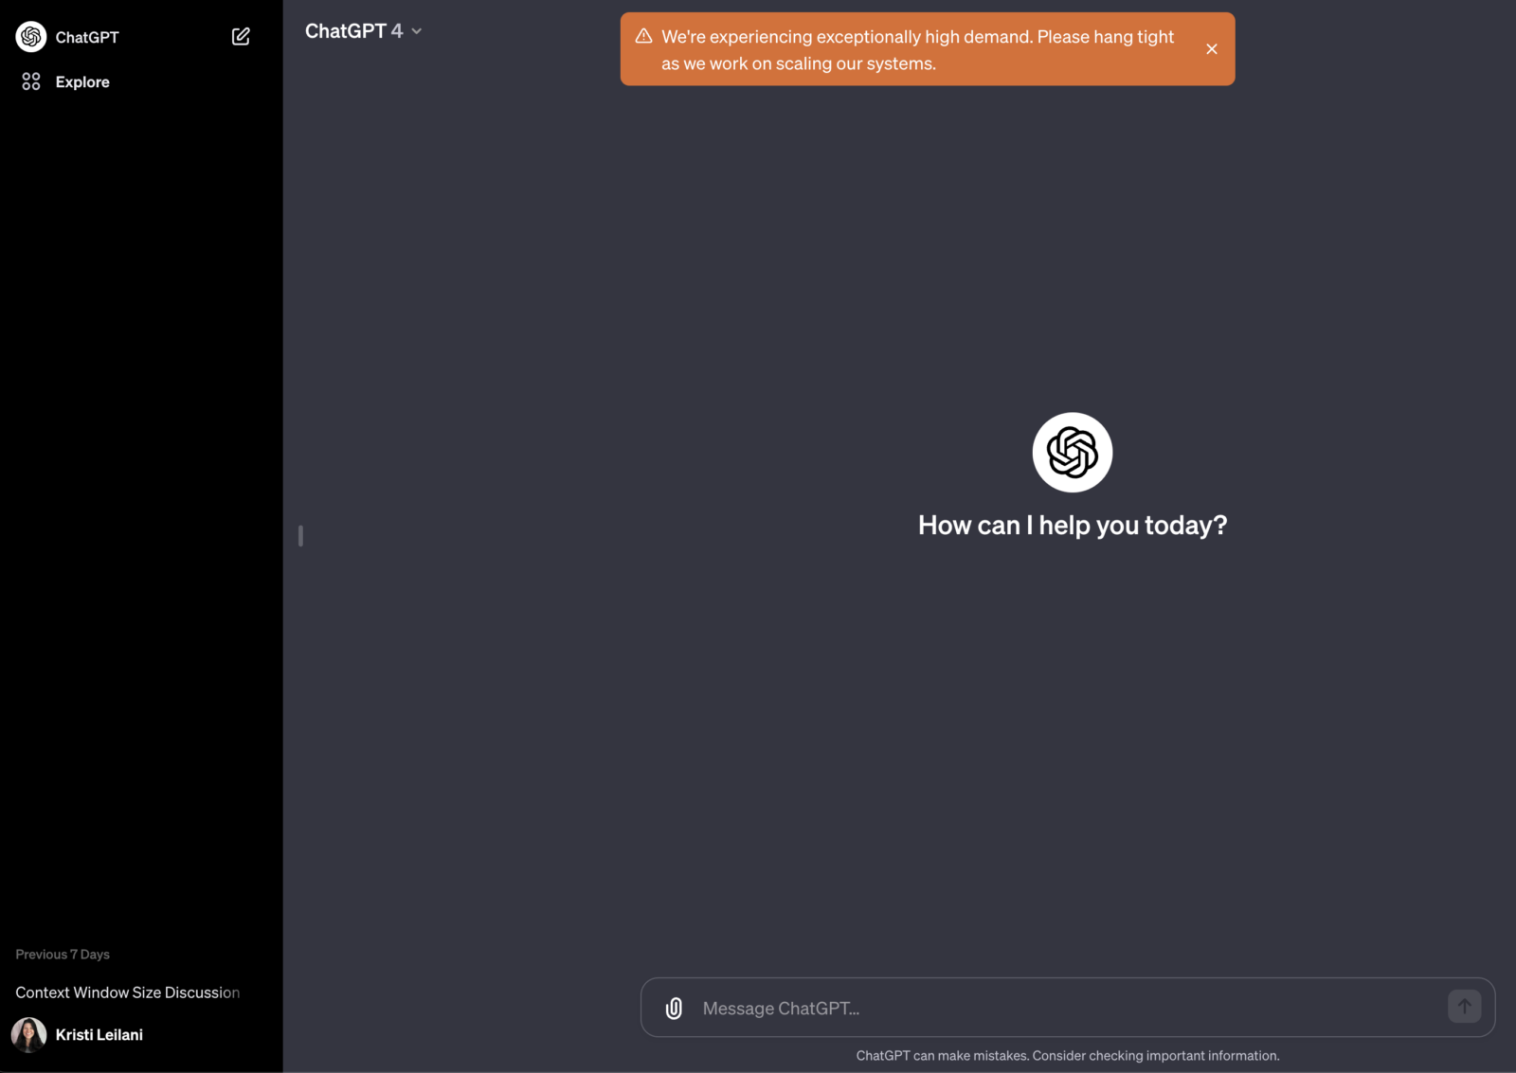Click the ChatGPT label at top left
This screenshot has height=1073, width=1516.
point(87,37)
